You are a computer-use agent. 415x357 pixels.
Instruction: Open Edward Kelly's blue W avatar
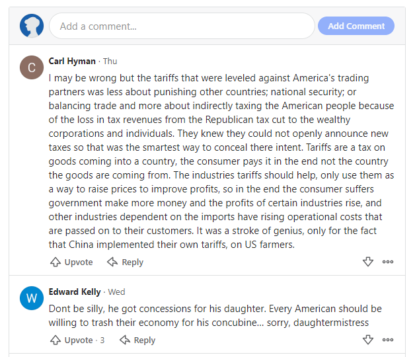click(x=32, y=298)
